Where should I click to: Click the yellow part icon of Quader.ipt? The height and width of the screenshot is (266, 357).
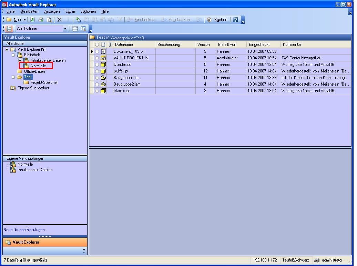pyautogui.click(x=103, y=65)
